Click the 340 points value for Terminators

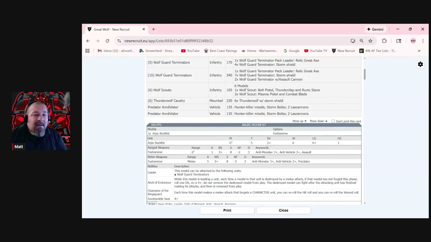[x=229, y=75]
